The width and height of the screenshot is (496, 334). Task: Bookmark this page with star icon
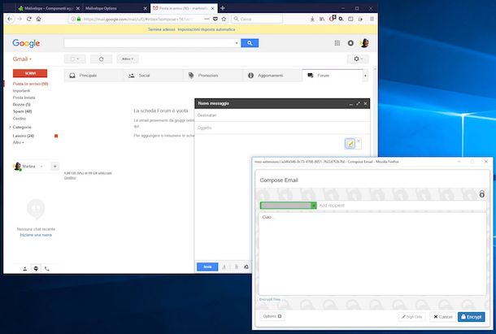click(224, 19)
